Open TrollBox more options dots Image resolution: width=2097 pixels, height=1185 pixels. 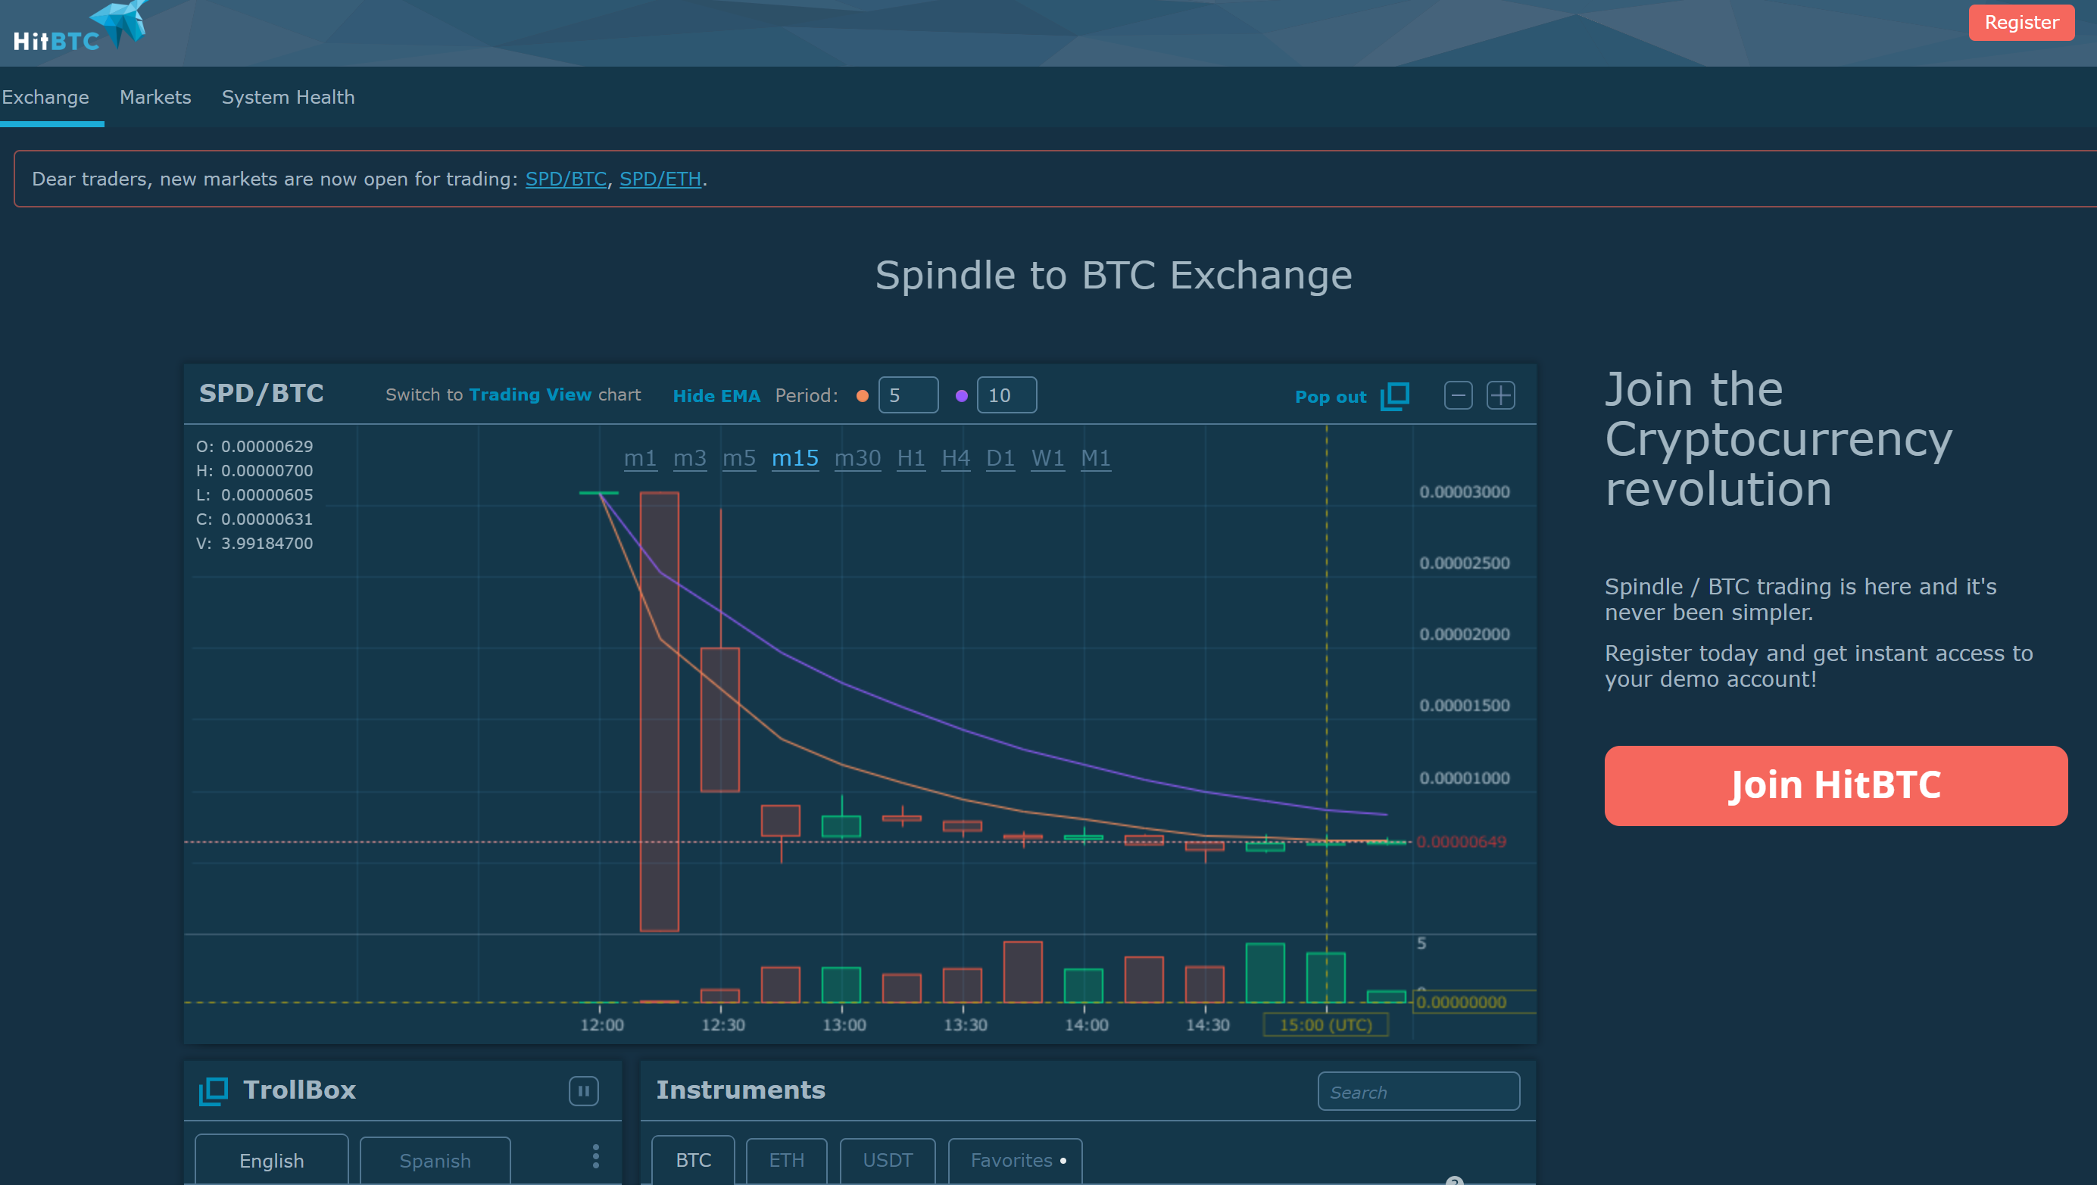[596, 1156]
